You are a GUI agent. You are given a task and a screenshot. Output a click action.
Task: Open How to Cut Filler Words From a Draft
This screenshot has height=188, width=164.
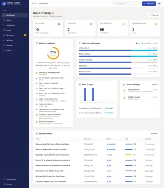50,171
